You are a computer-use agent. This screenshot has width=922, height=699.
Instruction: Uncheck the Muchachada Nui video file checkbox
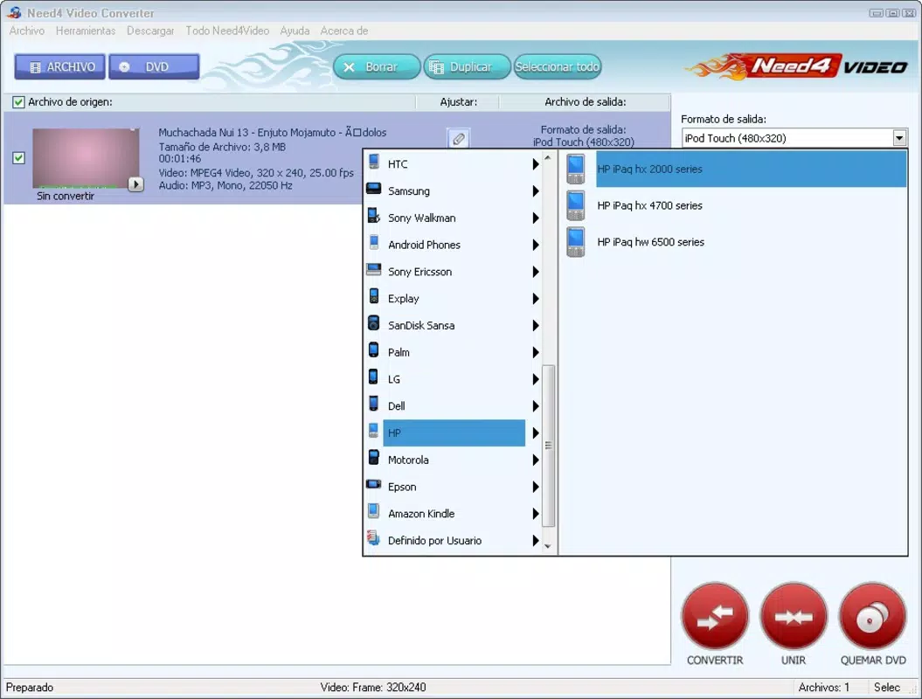click(19, 158)
